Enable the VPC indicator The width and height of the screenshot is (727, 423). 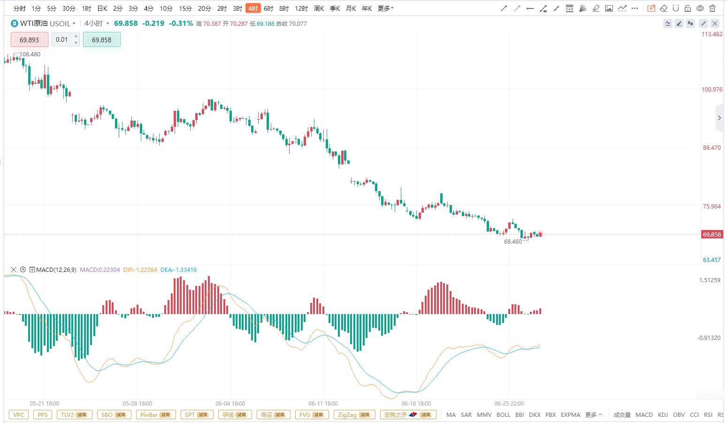point(19,415)
